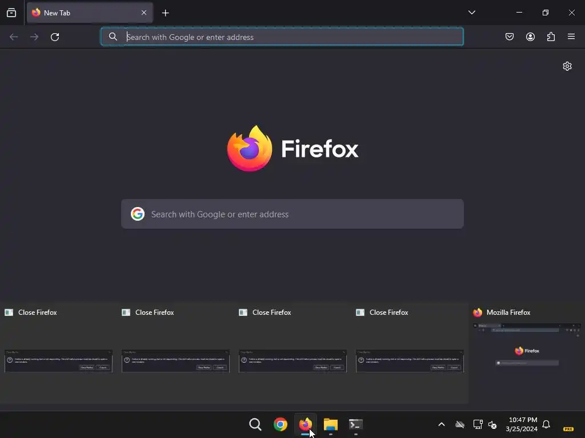Click the Firefox taskbar icon
Viewport: 585px width, 438px height.
tap(306, 424)
